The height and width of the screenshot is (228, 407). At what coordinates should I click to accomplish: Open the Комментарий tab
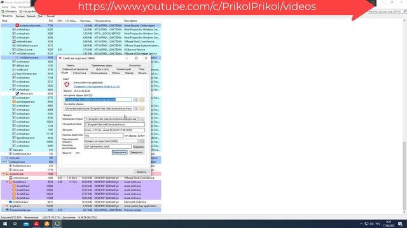pyautogui.click(x=124, y=69)
